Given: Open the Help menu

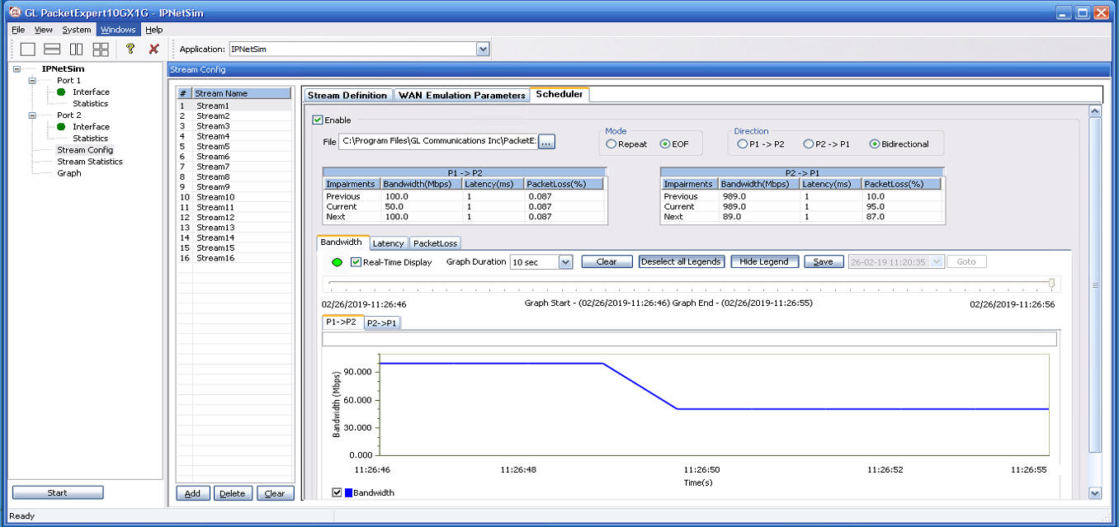Looking at the screenshot, I should (x=153, y=30).
